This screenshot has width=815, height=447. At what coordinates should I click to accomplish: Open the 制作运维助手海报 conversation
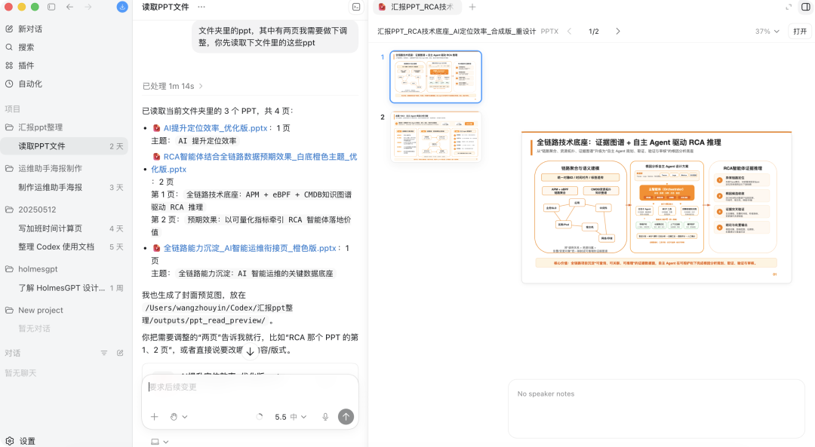point(64,188)
